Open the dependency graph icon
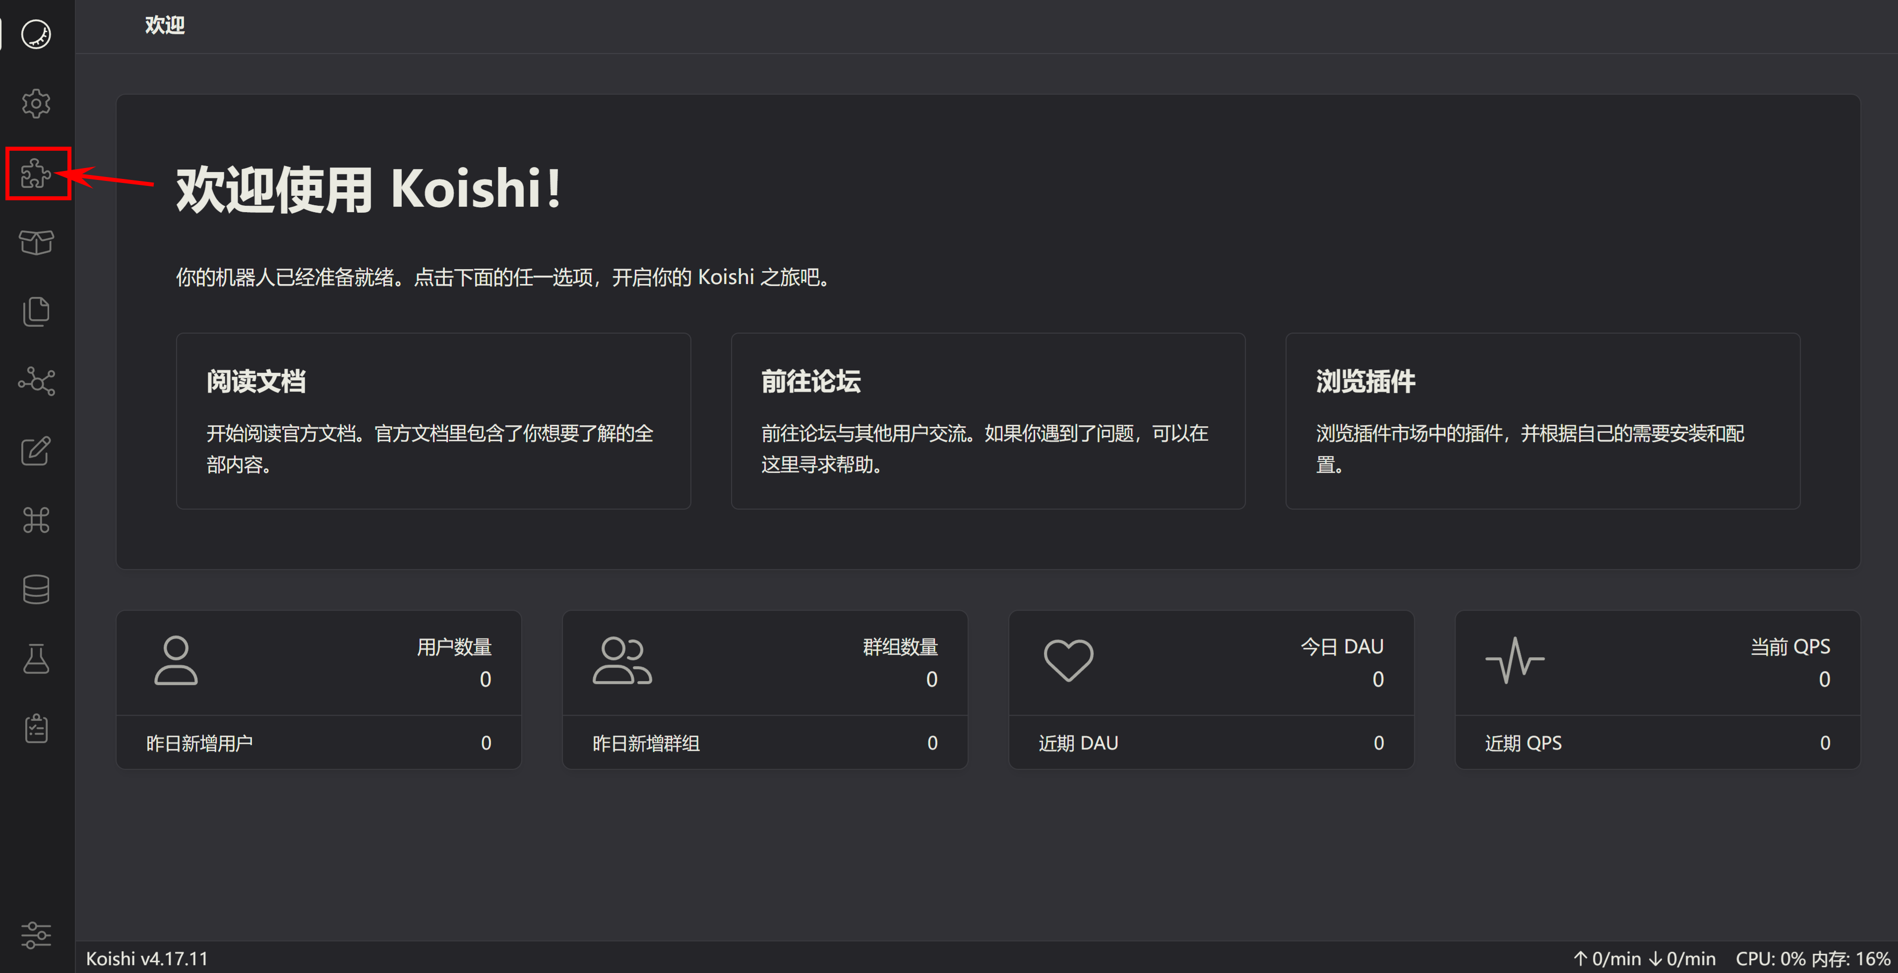This screenshot has height=973, width=1898. 37,381
